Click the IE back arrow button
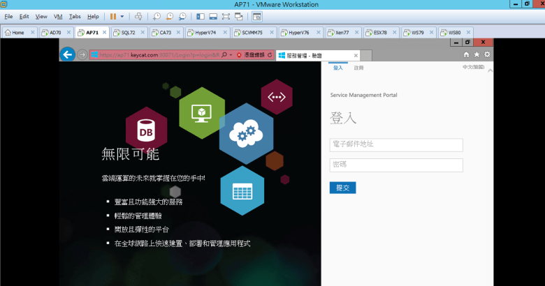Image resolution: width=545 pixels, height=286 pixels. click(68, 54)
